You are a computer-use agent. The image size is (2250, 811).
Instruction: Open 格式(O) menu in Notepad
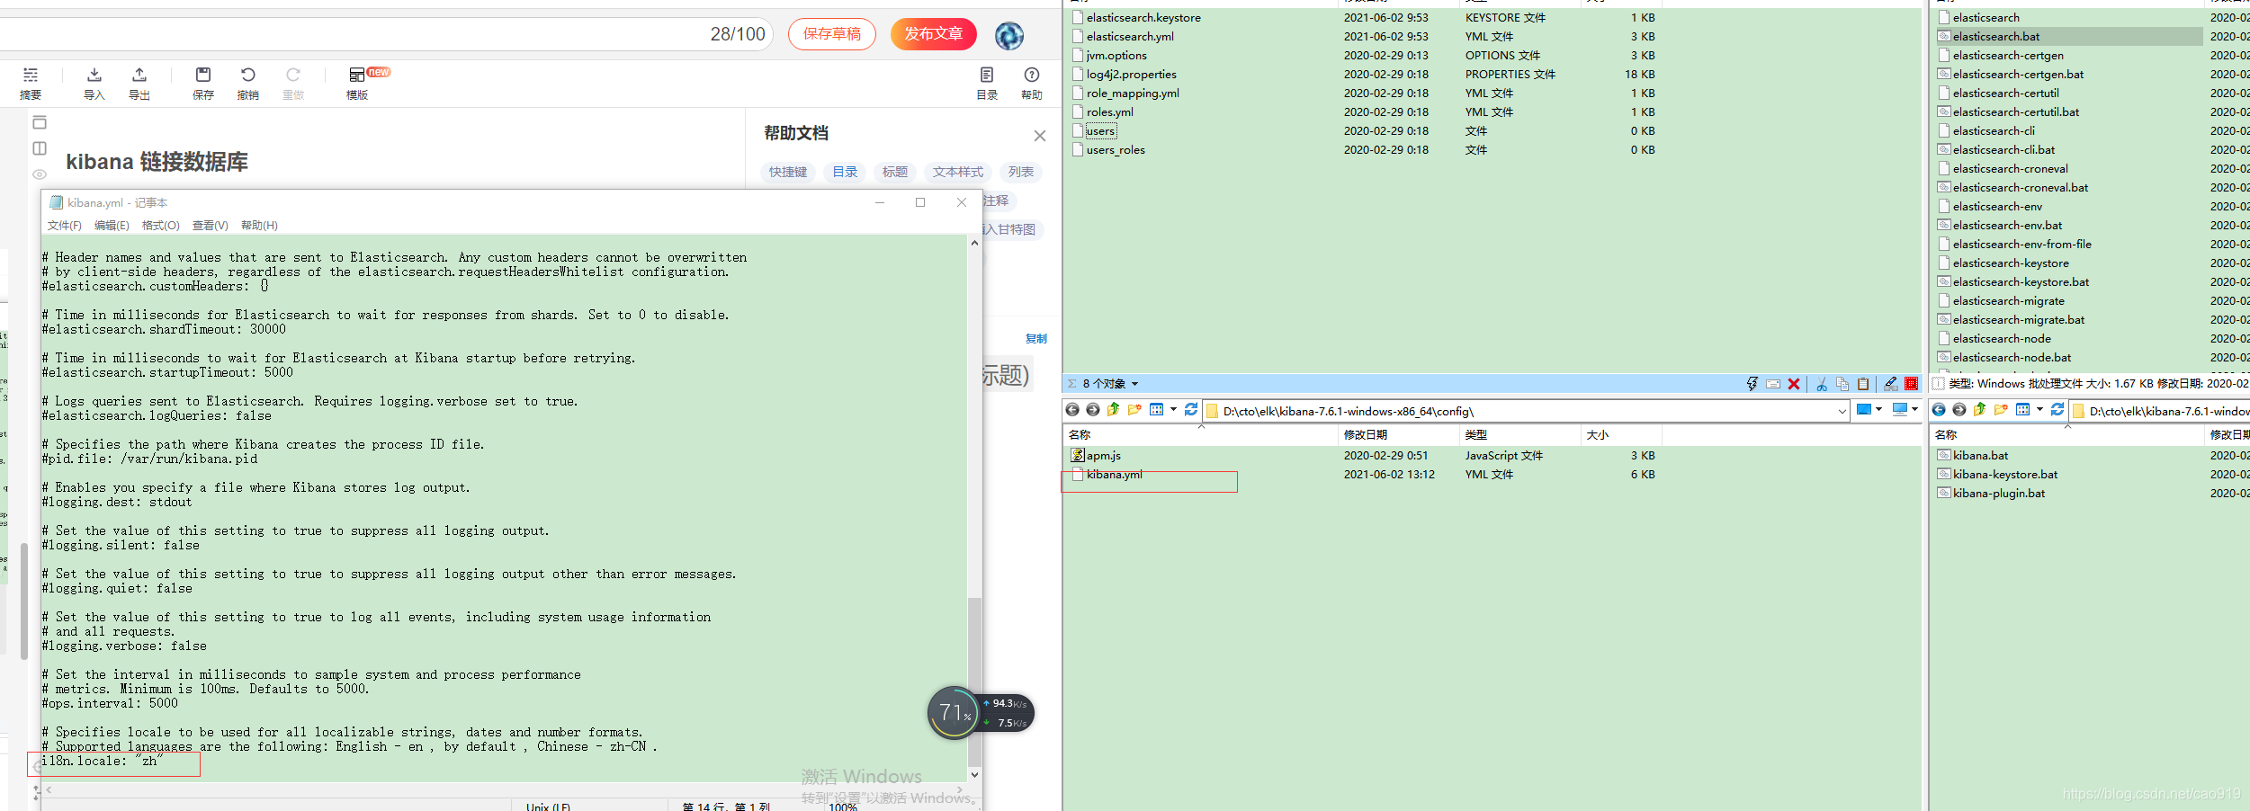161,226
